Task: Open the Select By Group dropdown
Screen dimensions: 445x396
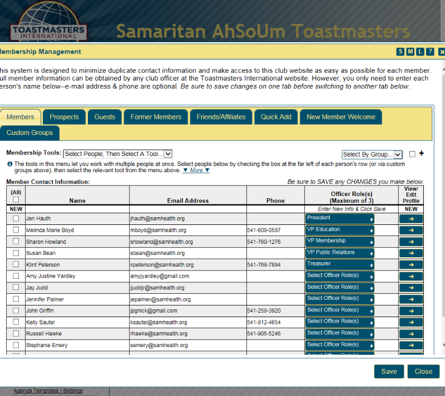Action: point(372,154)
